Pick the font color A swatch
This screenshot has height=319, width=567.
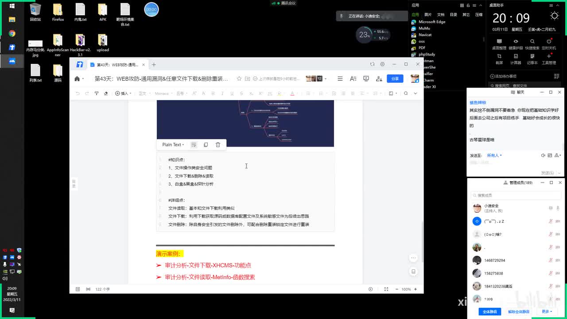tap(292, 93)
